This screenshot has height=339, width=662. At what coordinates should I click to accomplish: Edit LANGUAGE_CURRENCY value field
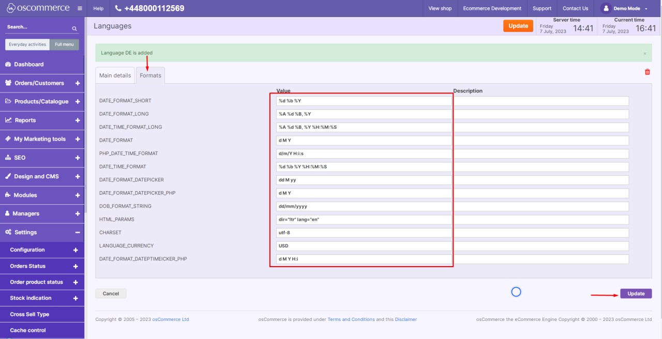[x=364, y=246]
